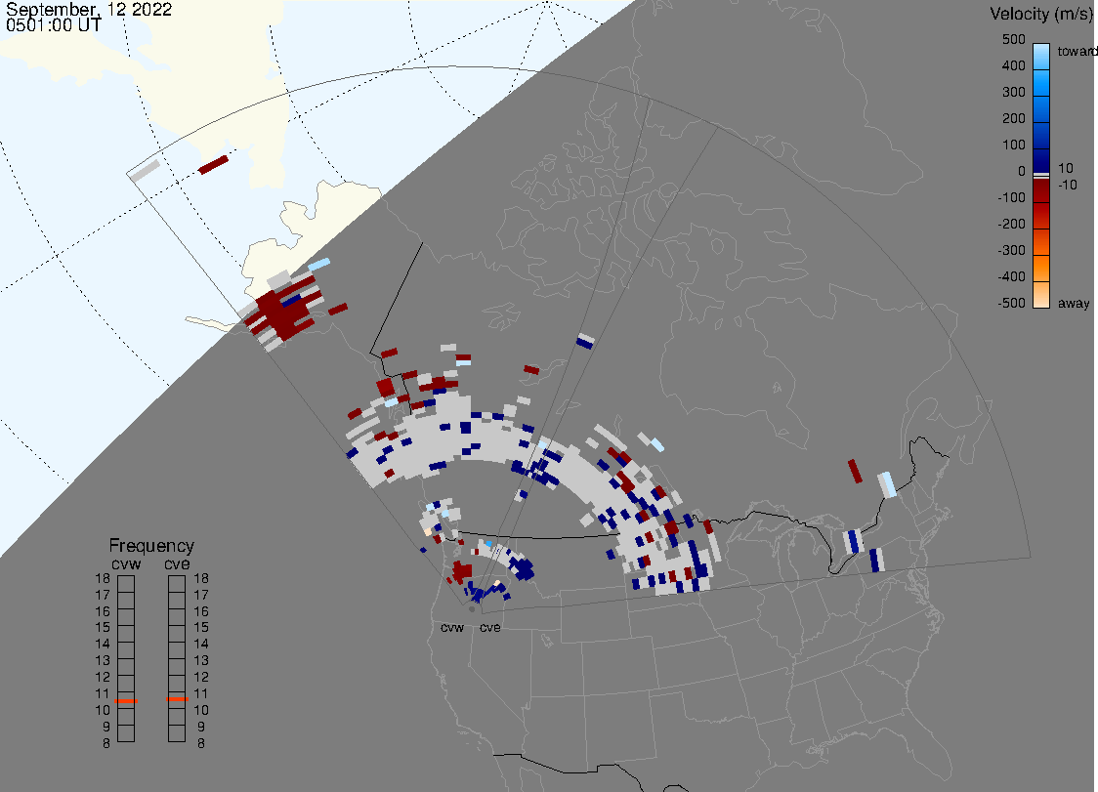Select the -500 value on velocity scale

[x=1011, y=303]
